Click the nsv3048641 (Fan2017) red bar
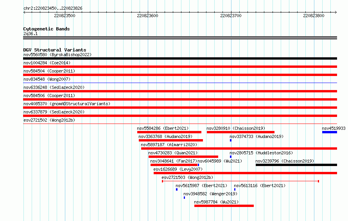 [174, 165]
